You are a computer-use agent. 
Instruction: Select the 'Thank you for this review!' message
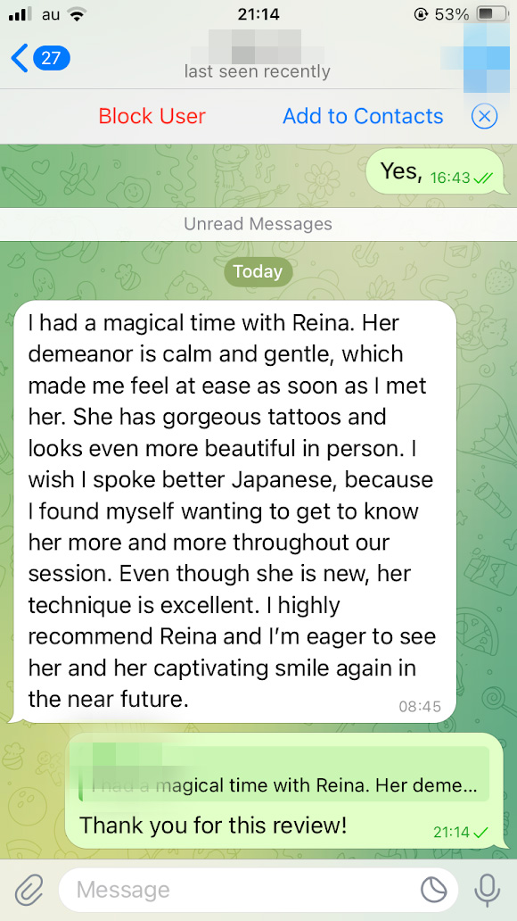(x=213, y=826)
